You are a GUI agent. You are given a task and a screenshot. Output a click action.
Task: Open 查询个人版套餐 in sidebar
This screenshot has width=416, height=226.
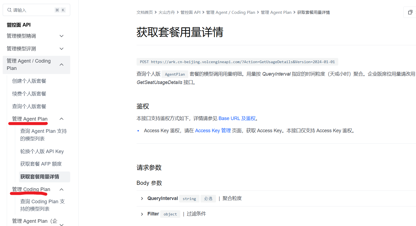29,106
